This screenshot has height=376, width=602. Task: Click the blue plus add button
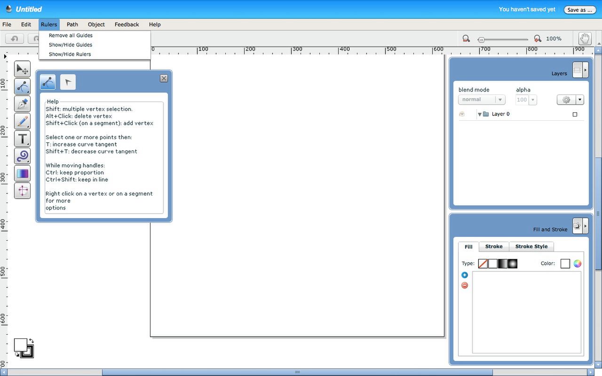(x=465, y=275)
